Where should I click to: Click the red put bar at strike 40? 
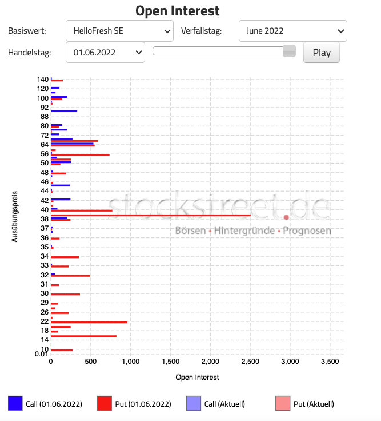pos(82,210)
